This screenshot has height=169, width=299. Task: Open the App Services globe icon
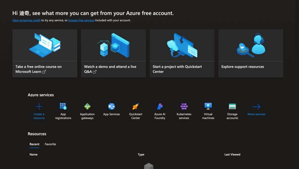[x=112, y=107]
